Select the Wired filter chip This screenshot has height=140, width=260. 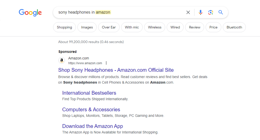175,27
